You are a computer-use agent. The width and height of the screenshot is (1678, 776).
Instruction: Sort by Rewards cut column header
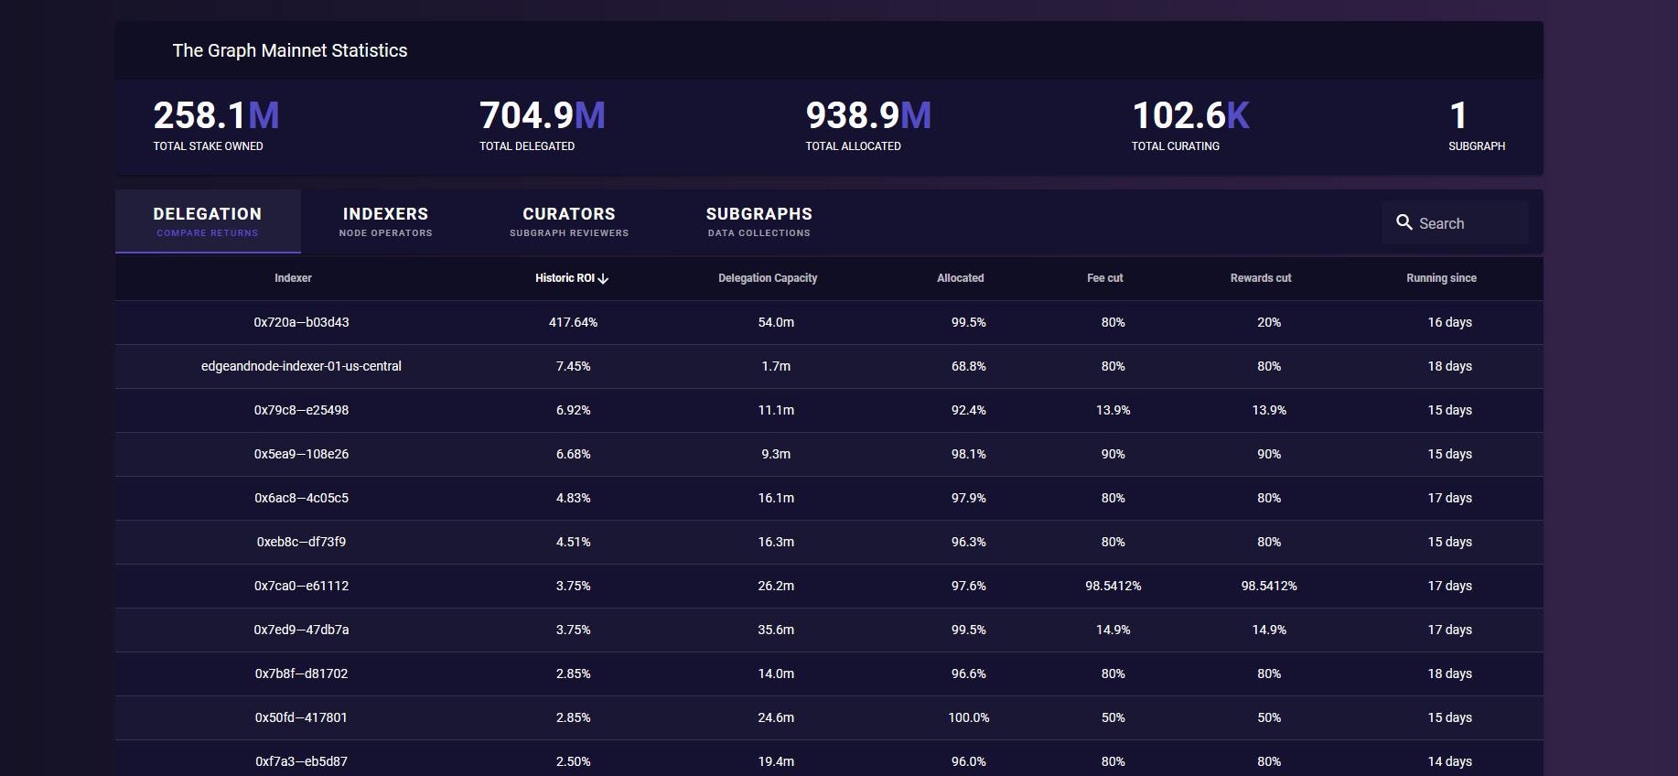pyautogui.click(x=1261, y=278)
